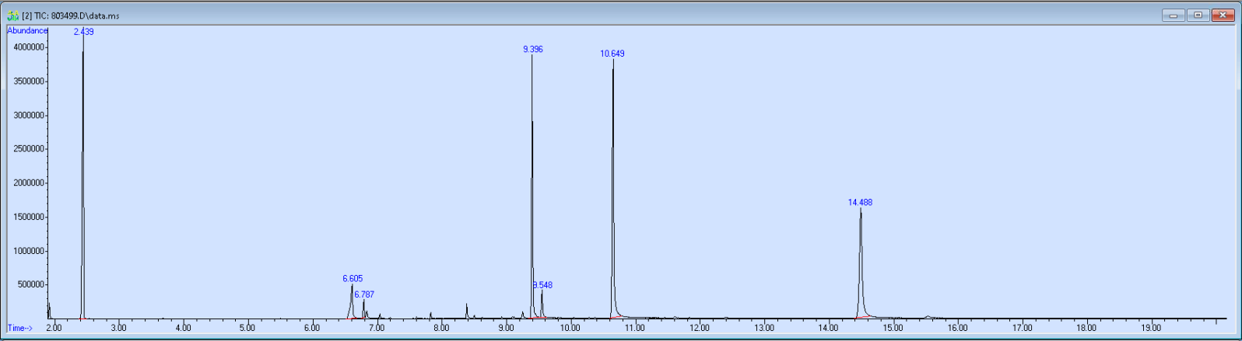Click the chromatogram window icon in title bar
Screen dimensions: 1242x341
(x=12, y=16)
